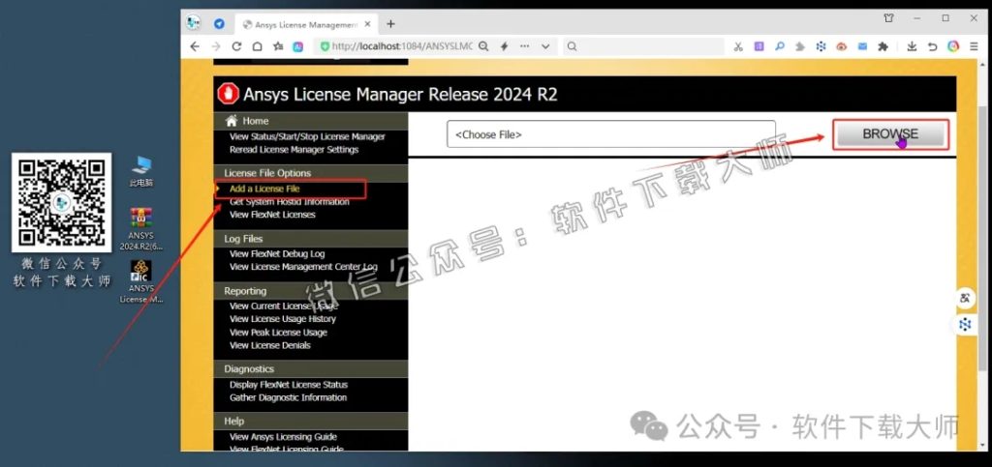Viewport: 992px width, 467px height.
Task: Click the zoom magnifier in address bar
Action: click(483, 46)
